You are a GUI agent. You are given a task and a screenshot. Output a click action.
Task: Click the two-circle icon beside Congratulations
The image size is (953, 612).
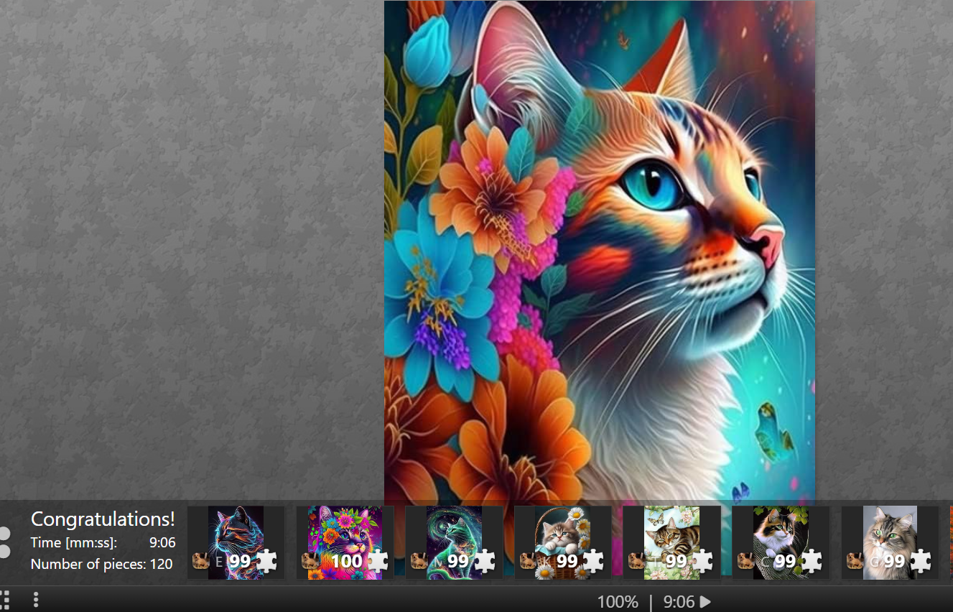pos(4,542)
